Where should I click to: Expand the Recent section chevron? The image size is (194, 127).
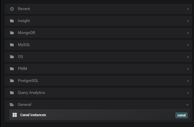pyautogui.click(x=188, y=9)
